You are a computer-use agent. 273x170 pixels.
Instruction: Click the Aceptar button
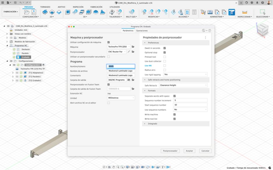(x=189, y=151)
